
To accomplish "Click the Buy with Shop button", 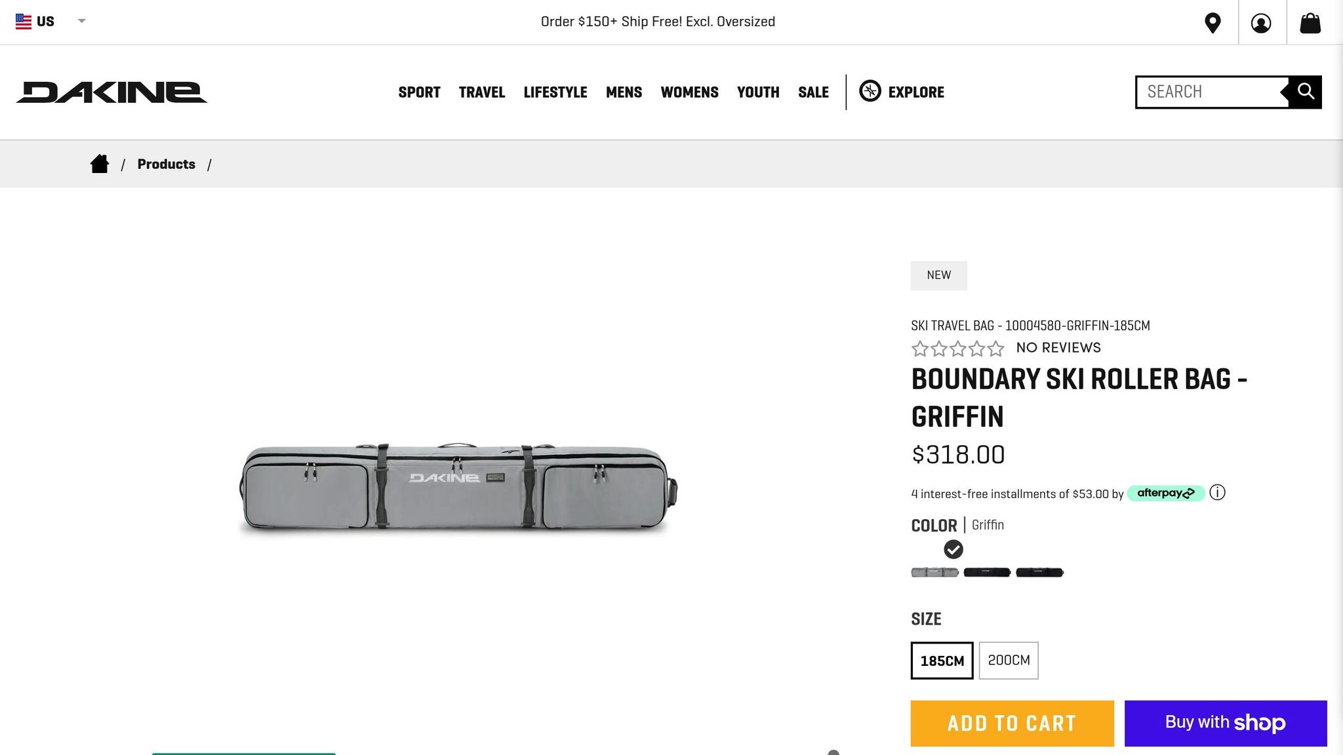I will click(1226, 724).
